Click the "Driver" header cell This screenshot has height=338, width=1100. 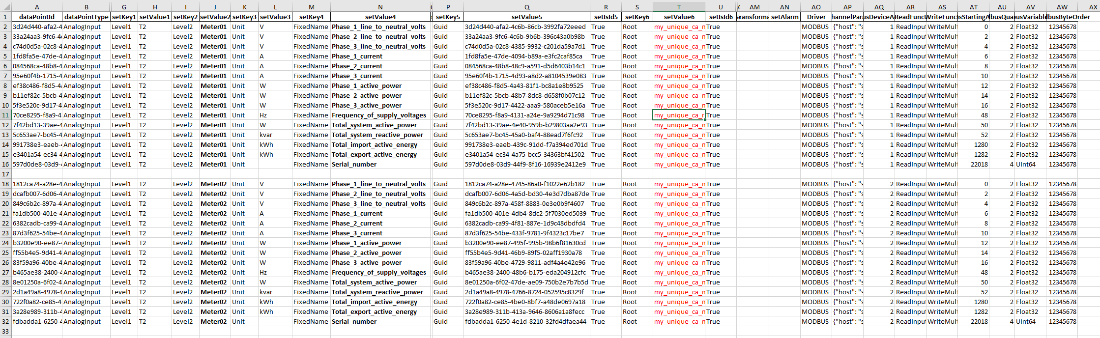point(816,17)
